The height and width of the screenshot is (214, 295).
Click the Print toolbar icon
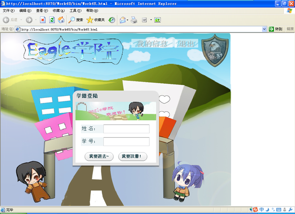coord(134,20)
